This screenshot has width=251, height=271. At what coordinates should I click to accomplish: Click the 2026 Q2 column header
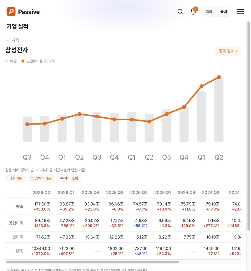(41, 193)
